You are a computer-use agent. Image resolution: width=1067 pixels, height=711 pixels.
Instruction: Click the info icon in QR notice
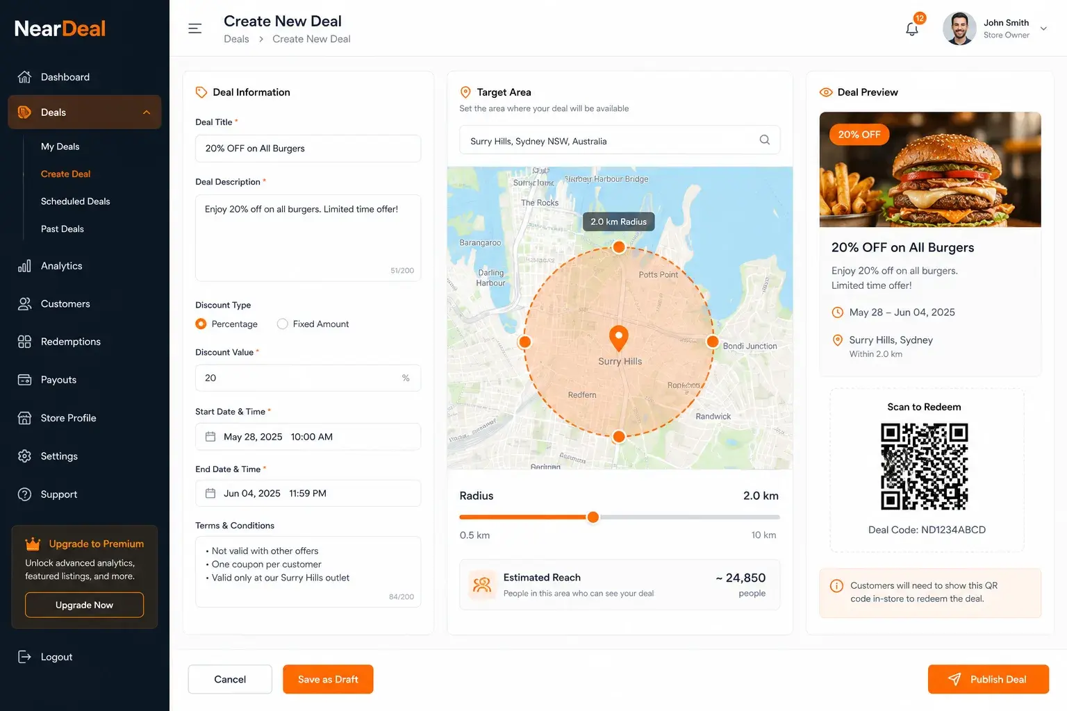(x=837, y=585)
